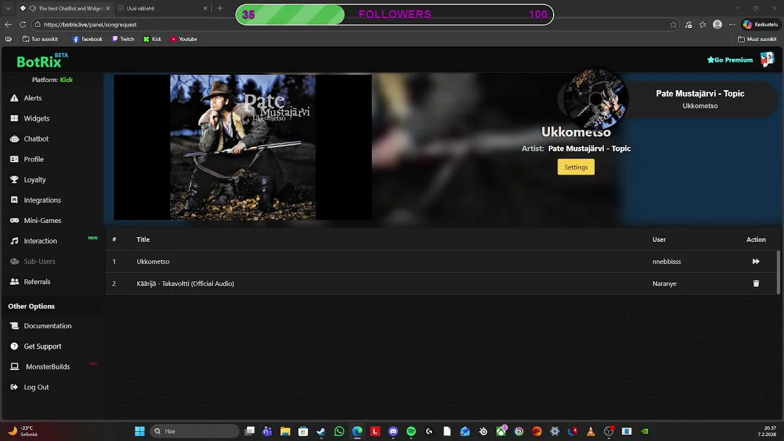The width and height of the screenshot is (784, 441).
Task: Click the taskbar Hae search box
Action: (194, 431)
